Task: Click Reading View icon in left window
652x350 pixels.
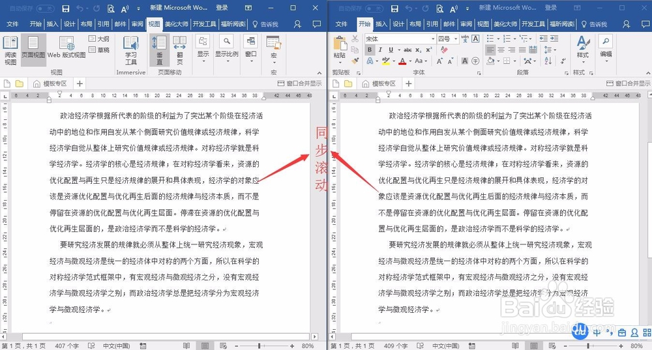Action: (10, 50)
